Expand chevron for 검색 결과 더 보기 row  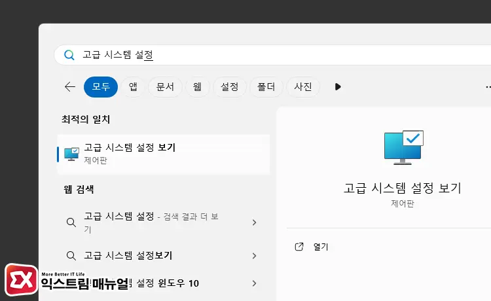(254, 222)
